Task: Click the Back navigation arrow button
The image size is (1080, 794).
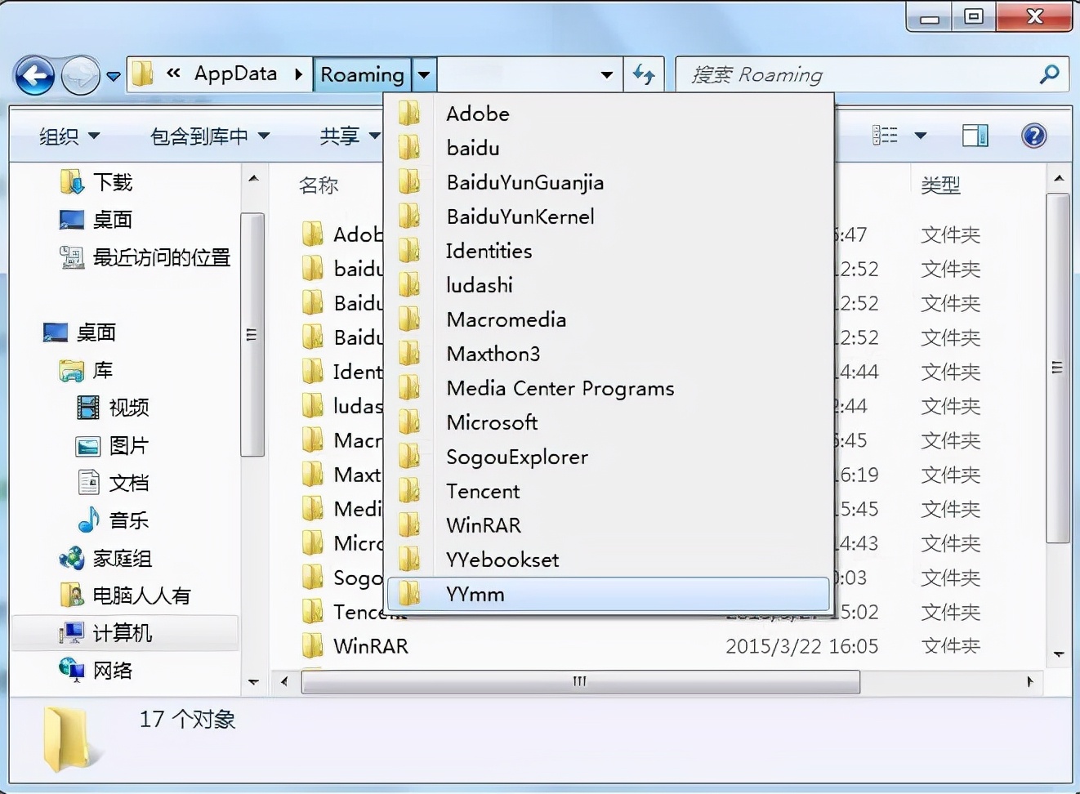Action: point(34,76)
